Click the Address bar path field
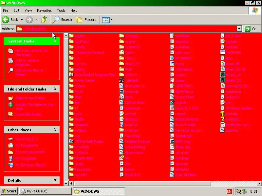Screen dimensions: 262x196 click(x=126, y=29)
